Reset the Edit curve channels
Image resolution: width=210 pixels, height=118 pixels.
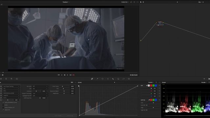[x=159, y=86]
